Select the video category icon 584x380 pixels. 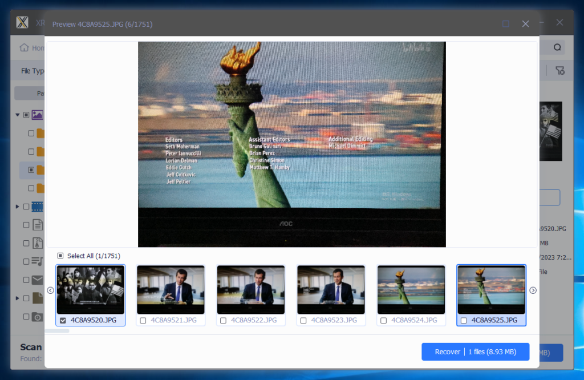pos(38,207)
